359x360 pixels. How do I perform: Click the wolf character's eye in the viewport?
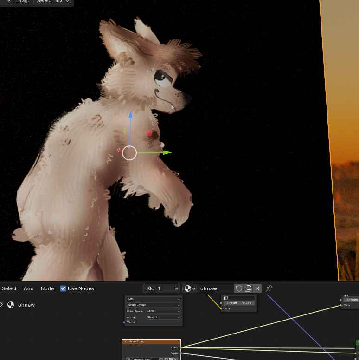coord(163,79)
